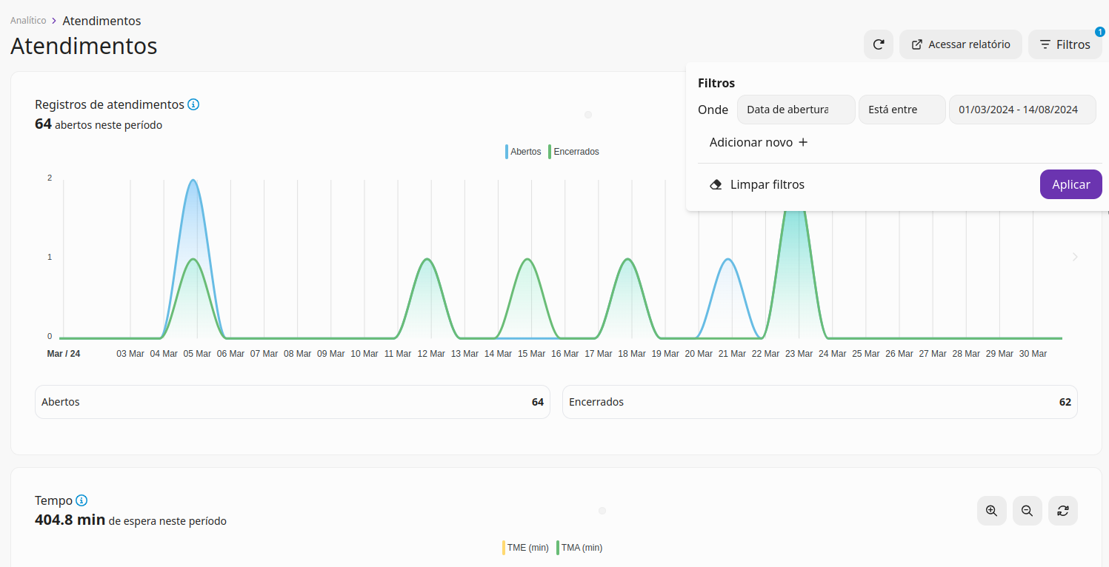Click the plus icon beside Adicionar novo

tap(803, 142)
